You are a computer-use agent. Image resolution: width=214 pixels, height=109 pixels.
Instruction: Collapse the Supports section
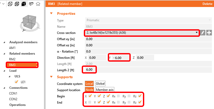[52, 77]
